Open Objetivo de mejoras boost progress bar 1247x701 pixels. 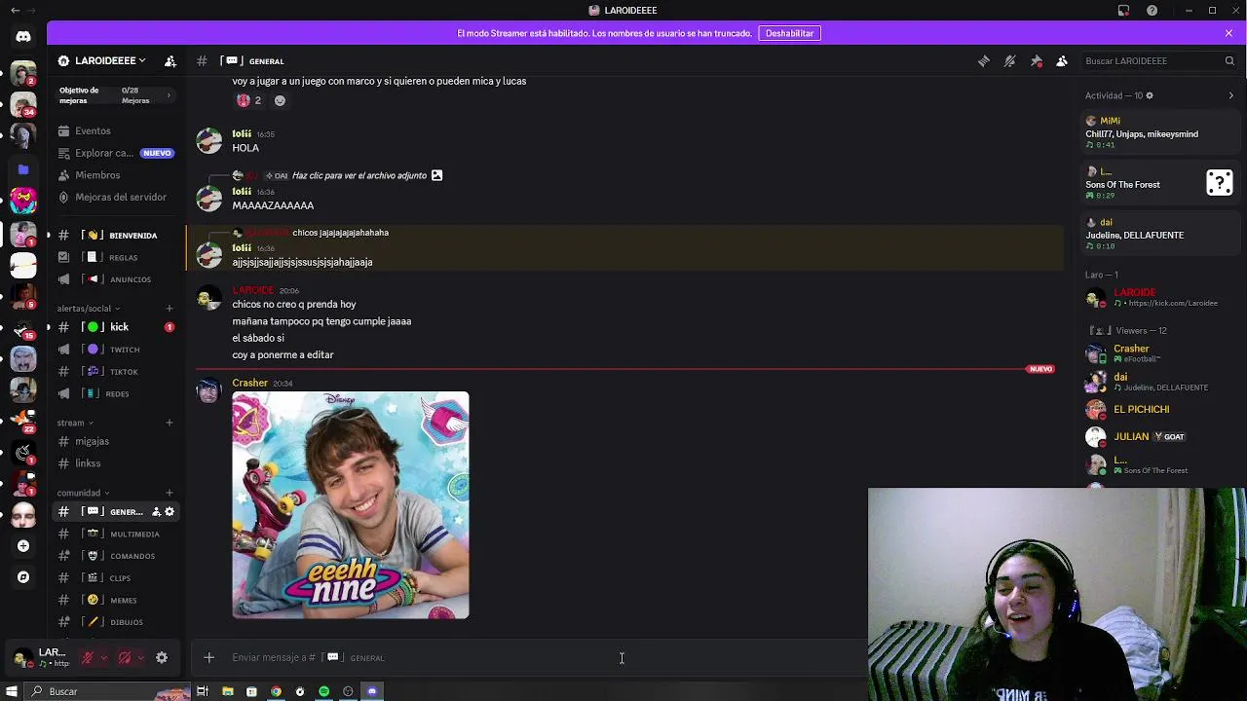coord(115,94)
